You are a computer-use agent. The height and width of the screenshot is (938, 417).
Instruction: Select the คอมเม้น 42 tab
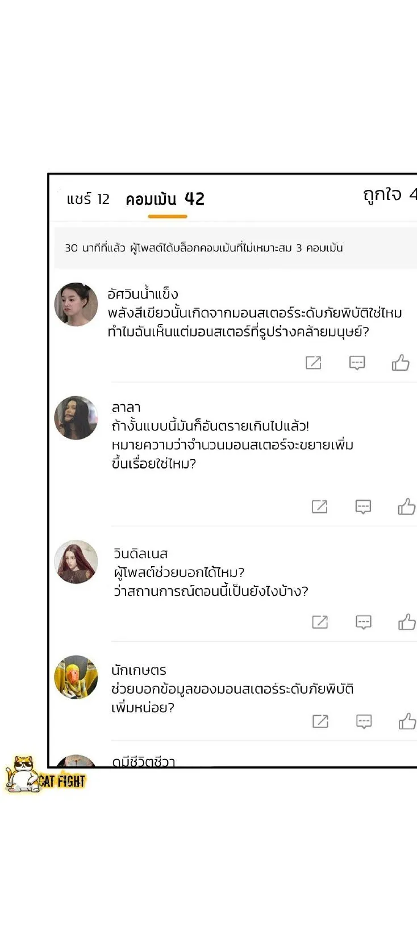(x=165, y=200)
